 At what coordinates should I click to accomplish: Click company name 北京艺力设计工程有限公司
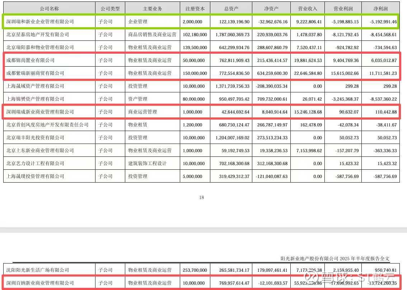(35, 163)
